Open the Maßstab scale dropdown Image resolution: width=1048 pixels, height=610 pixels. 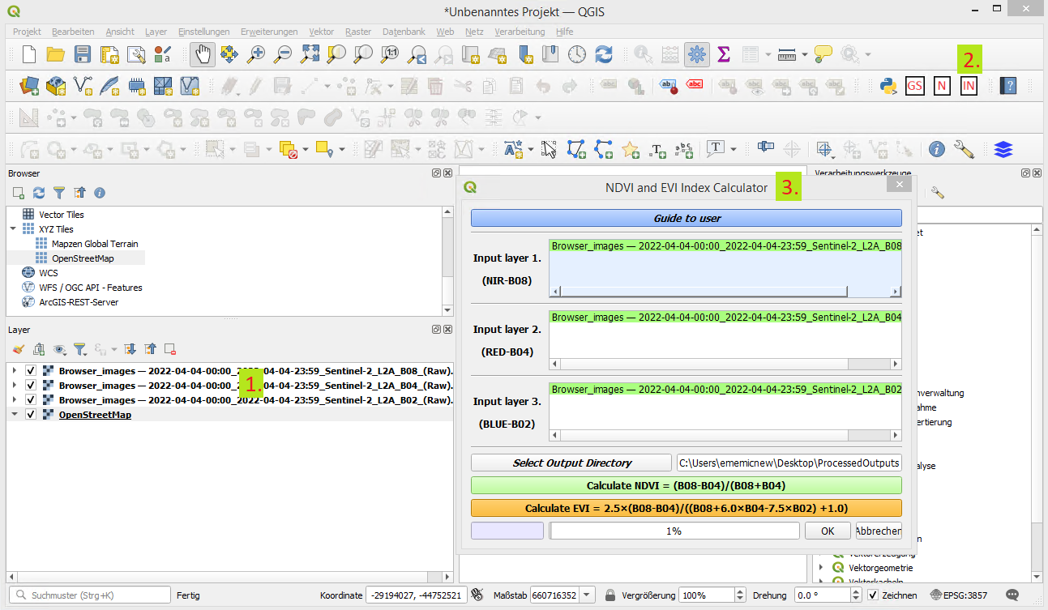click(588, 595)
